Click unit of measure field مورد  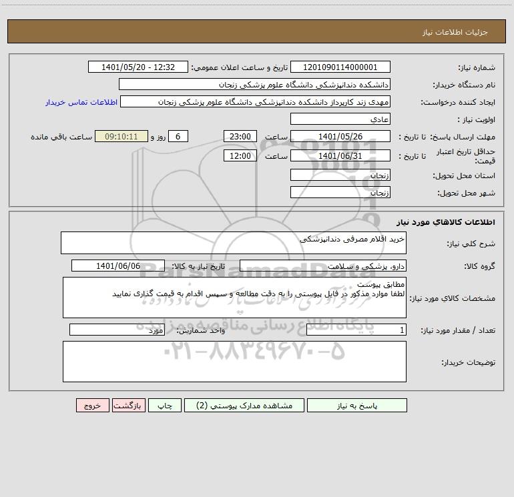[117, 330]
